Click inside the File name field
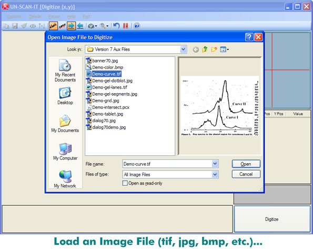The width and height of the screenshot is (313, 249). (167, 164)
